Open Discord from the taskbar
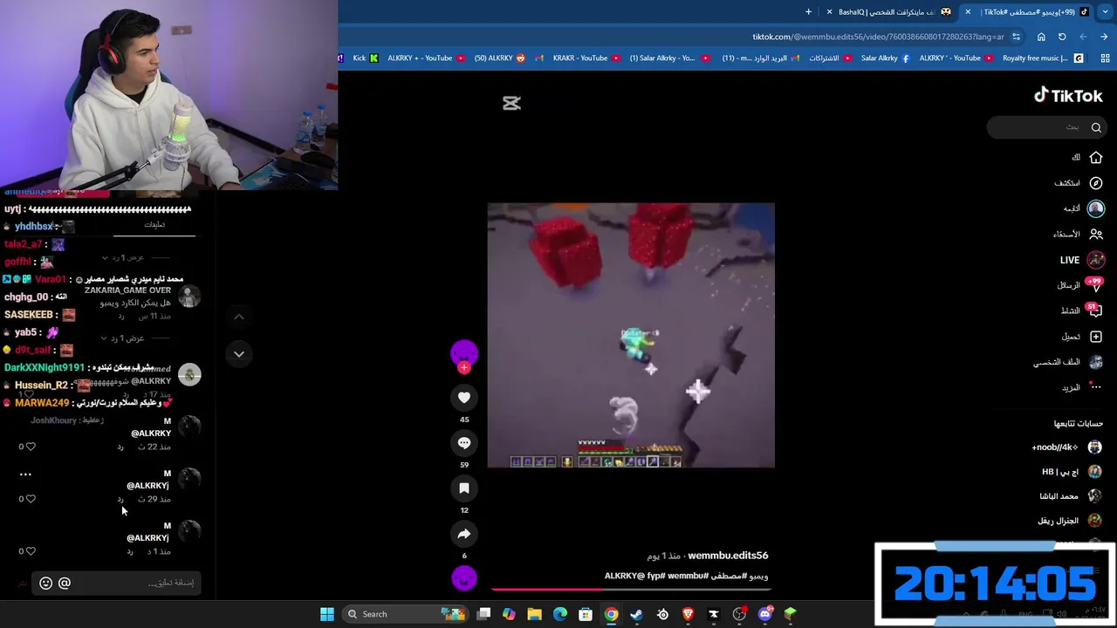Image resolution: width=1117 pixels, height=628 pixels. click(765, 614)
